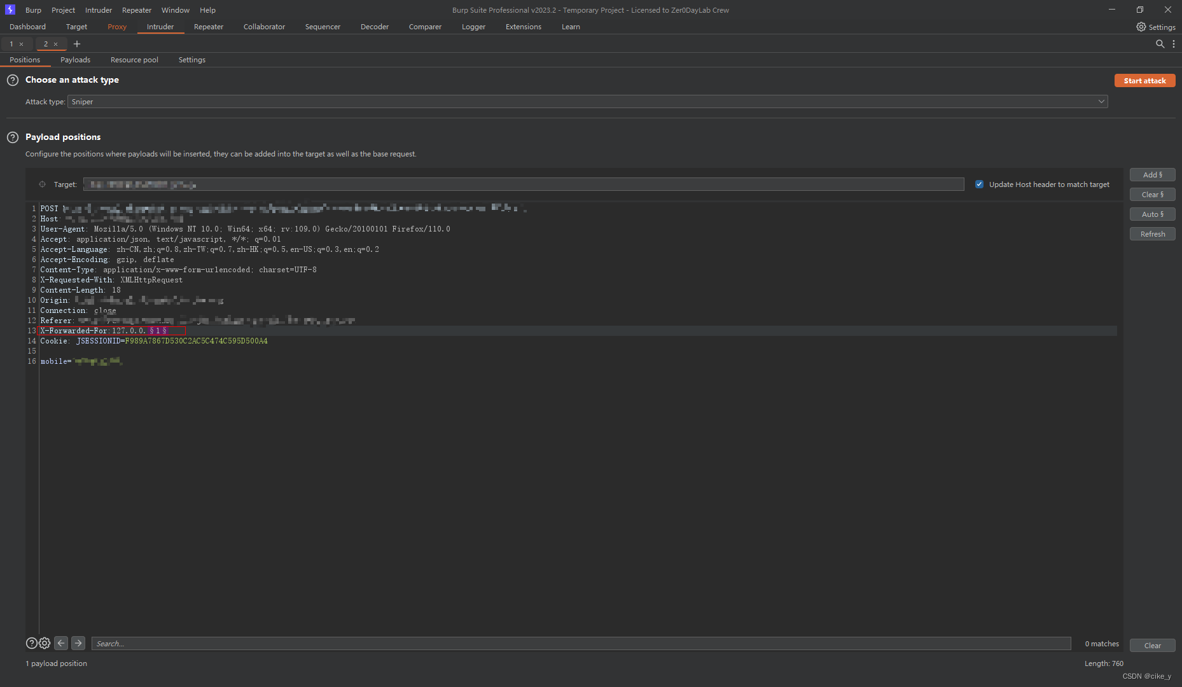Open the Repeater menu
The height and width of the screenshot is (687, 1182).
click(137, 10)
